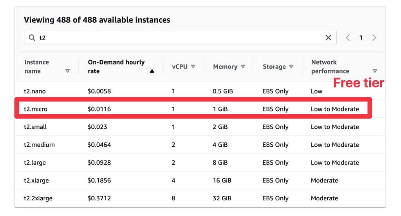Select the t2.xlarge instance row

[x=200, y=180]
